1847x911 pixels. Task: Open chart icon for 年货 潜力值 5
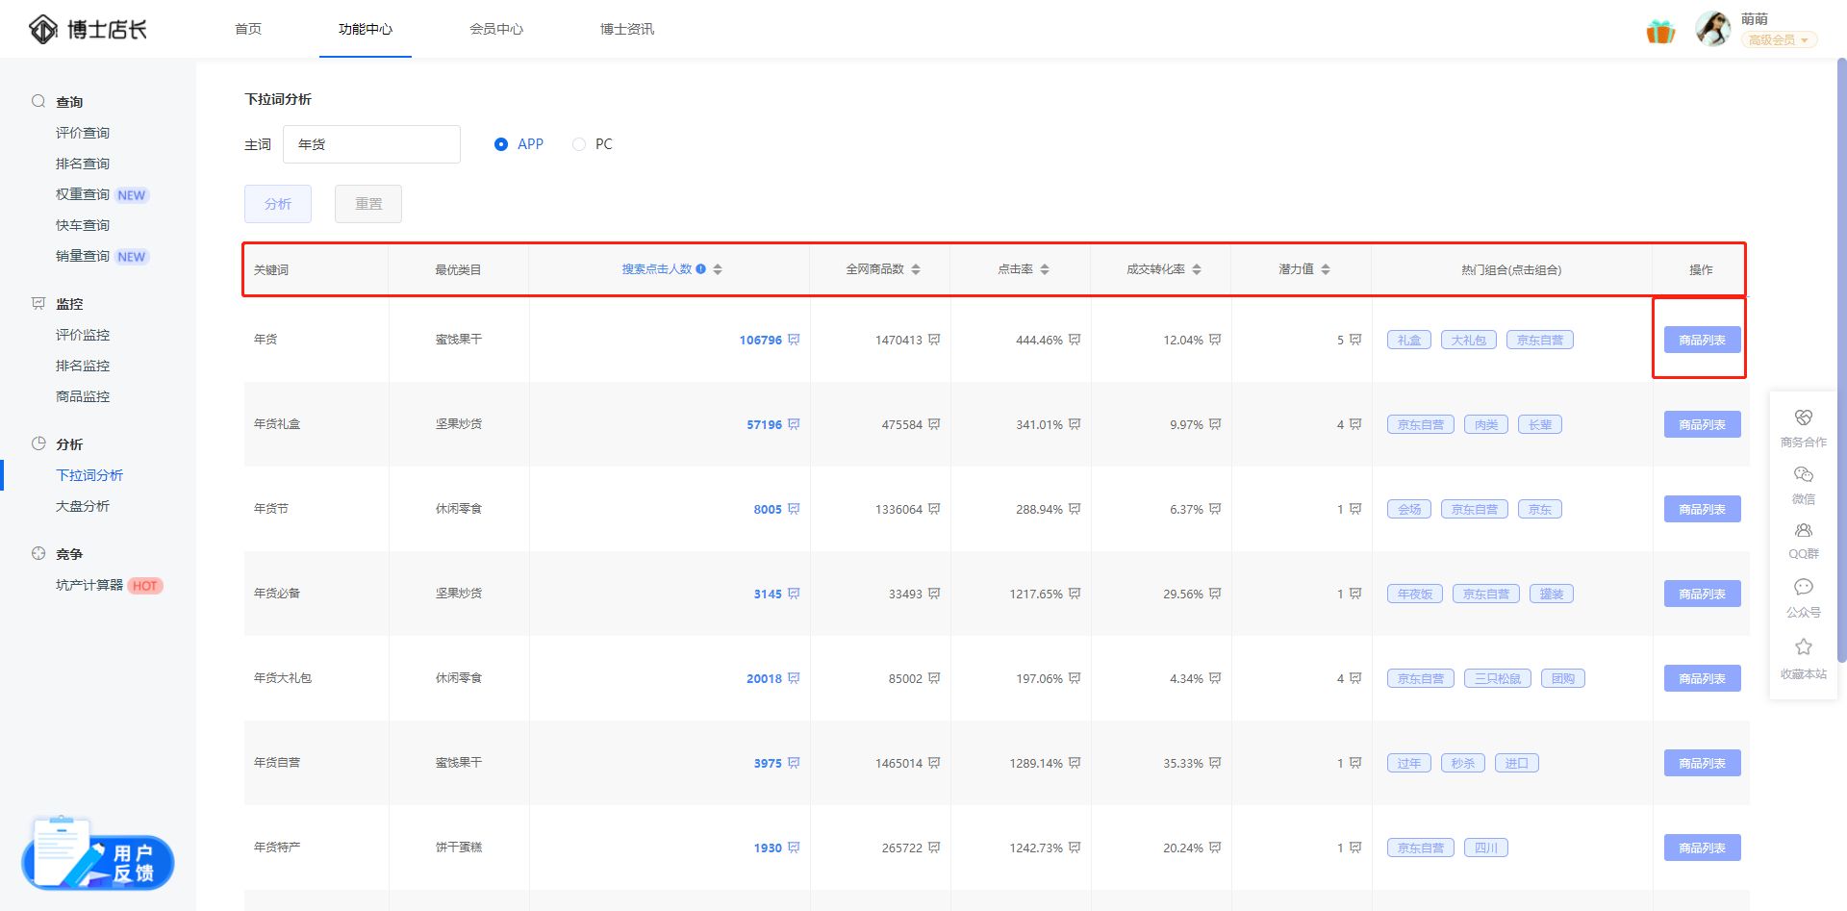coord(1355,340)
